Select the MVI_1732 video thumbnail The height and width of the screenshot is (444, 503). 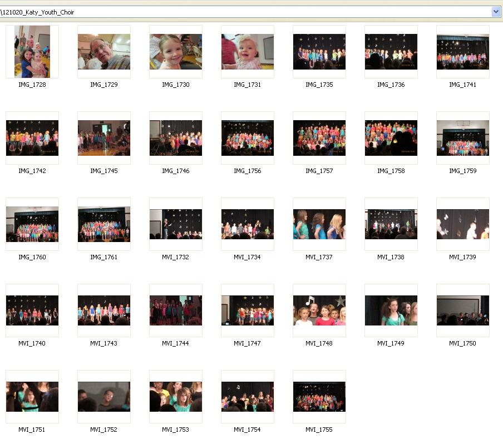[x=176, y=224]
